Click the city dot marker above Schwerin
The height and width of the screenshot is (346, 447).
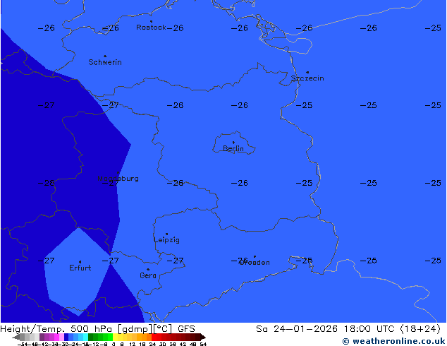pyautogui.click(x=105, y=56)
